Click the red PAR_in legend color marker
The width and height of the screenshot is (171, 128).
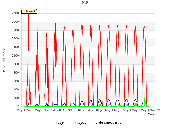(51, 123)
